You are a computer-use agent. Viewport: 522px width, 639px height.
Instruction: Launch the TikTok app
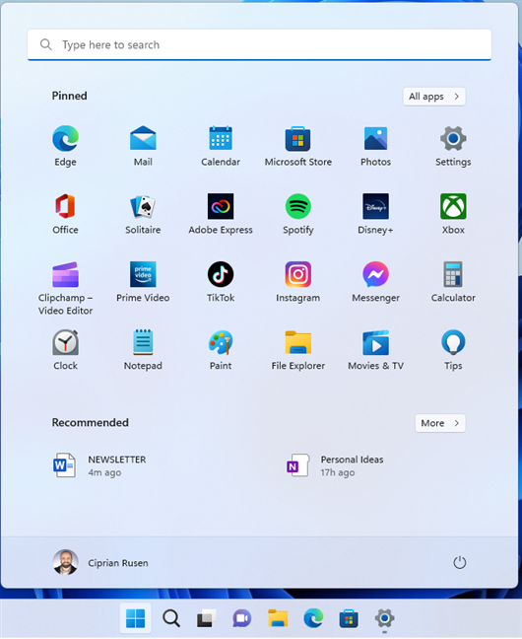click(x=221, y=282)
